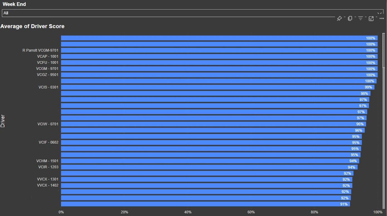Image resolution: width=387 pixels, height=216 pixels.
Task: Click the R Parrott VCGM-9701 driver label
Action: [x=40, y=50]
